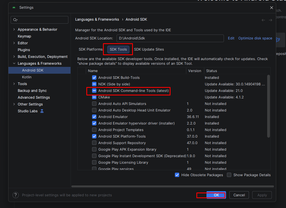Enable Show Package Details
The width and height of the screenshot is (286, 208).
point(229,175)
